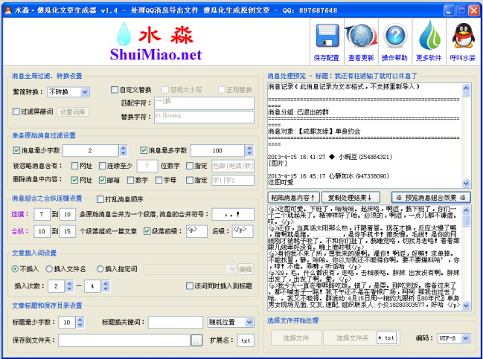
Task: Click scroll down arrow of result pane
Action: click(x=466, y=305)
